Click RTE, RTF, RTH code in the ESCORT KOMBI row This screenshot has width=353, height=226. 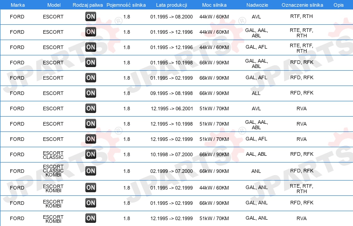302,189
